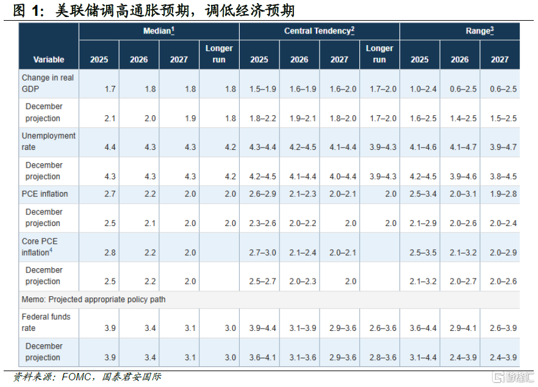This screenshot has width=538, height=387.
Task: Select Federal funds December central tendency 3.6–4.1
Action: [263, 358]
